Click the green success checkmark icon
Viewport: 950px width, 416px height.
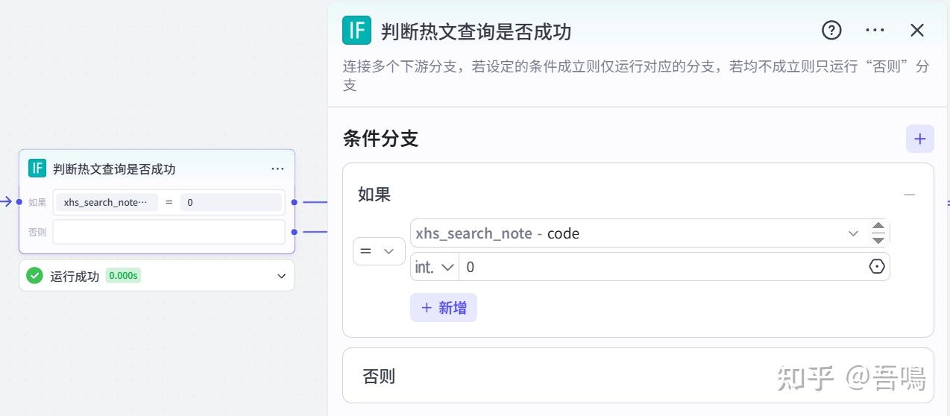click(x=34, y=276)
